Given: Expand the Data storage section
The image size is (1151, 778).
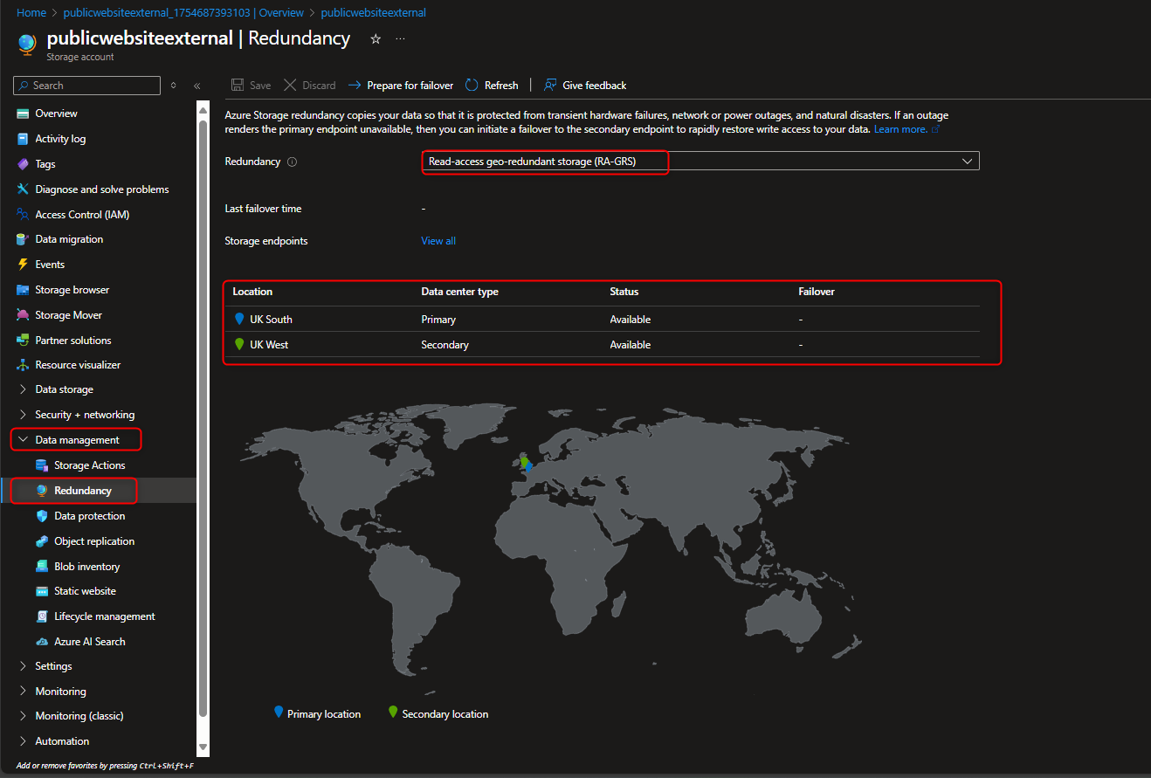Looking at the screenshot, I should click(64, 389).
